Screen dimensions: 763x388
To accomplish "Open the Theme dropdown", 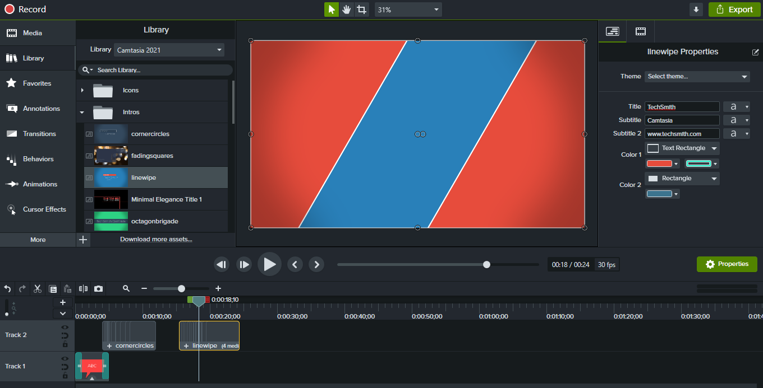I will coord(697,76).
